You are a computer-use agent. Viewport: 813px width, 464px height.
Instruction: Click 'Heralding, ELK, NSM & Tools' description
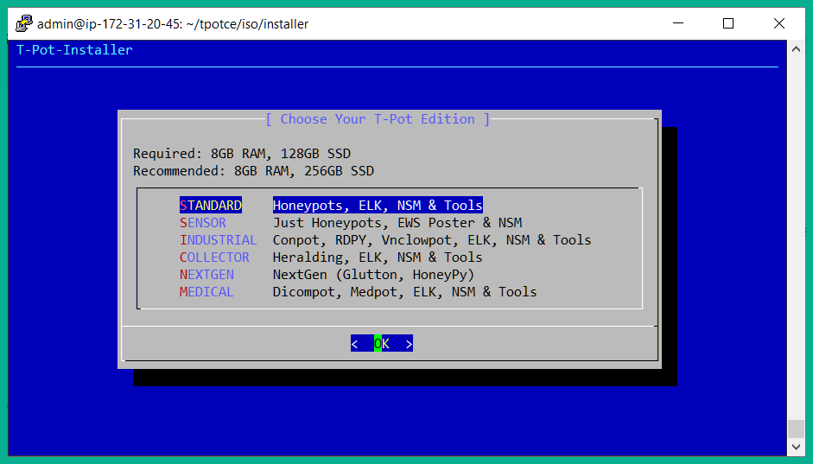coord(378,257)
